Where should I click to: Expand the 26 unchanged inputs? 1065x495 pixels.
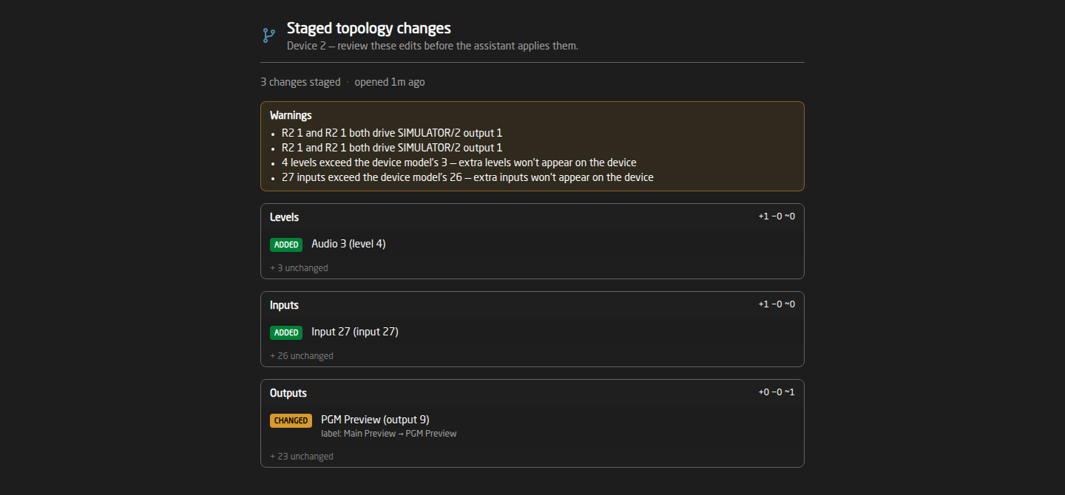302,355
